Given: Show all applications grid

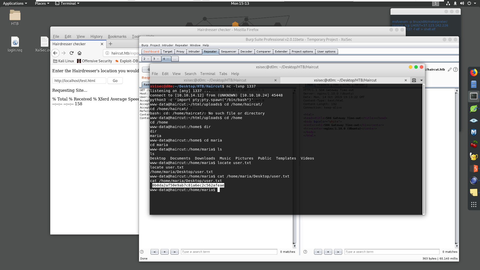Looking at the screenshot, I should [473, 205].
